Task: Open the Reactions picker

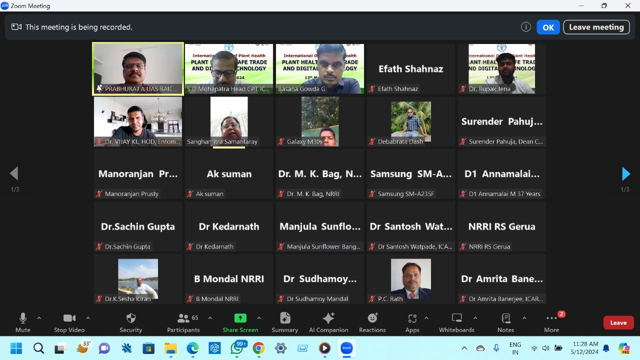Action: (x=372, y=322)
